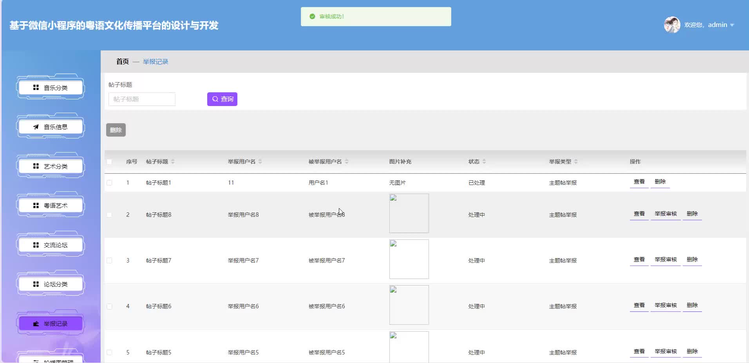
Task: Click the 被举报用户名7 cell
Action: (327, 261)
